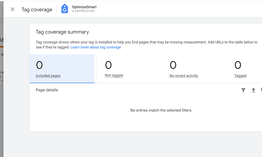Show the No recent activity label
262x157 pixels.
click(x=184, y=76)
